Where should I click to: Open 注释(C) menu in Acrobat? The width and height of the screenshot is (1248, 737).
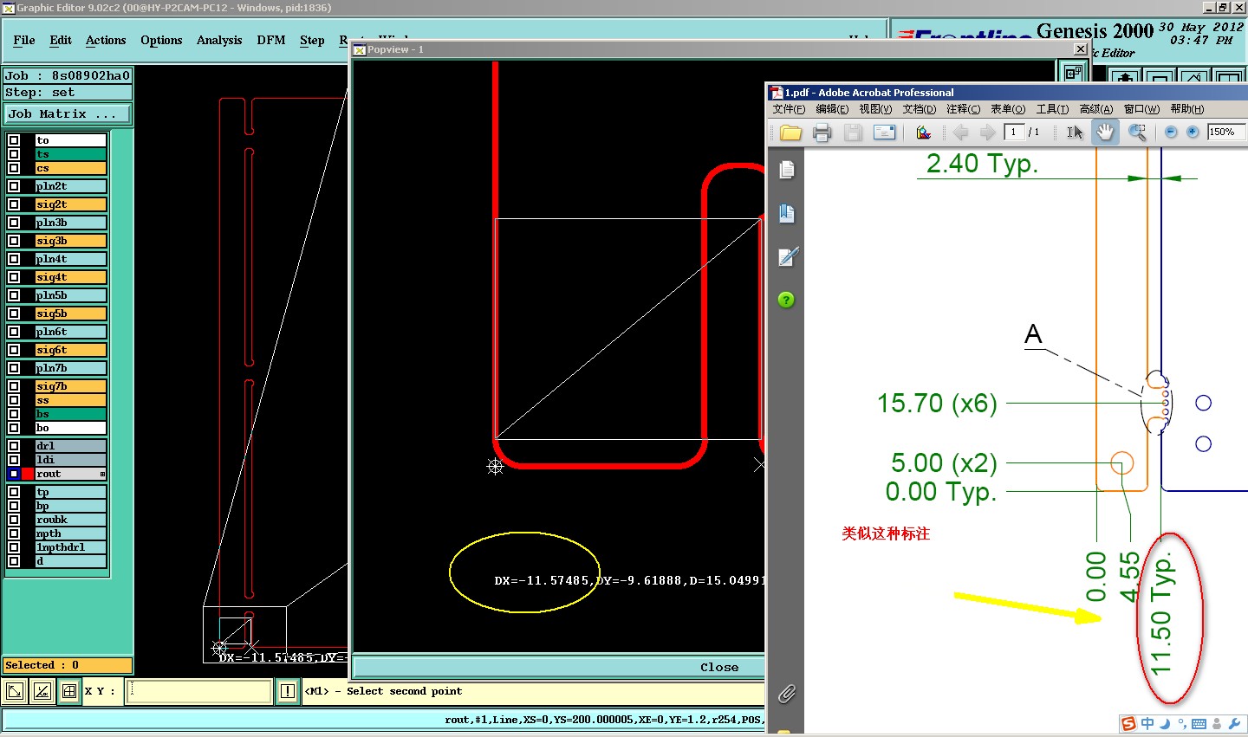pos(963,109)
